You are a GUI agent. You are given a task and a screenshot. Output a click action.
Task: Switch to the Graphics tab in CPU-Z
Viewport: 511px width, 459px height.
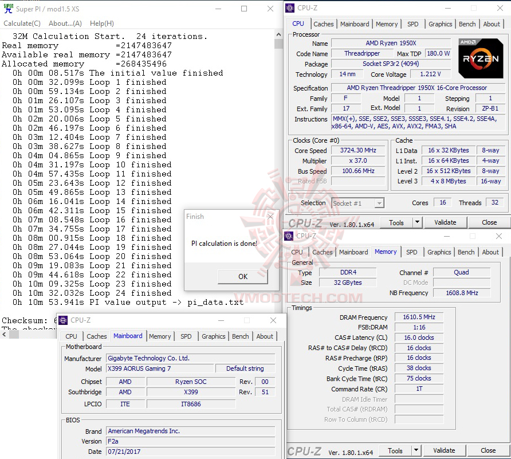click(x=440, y=24)
